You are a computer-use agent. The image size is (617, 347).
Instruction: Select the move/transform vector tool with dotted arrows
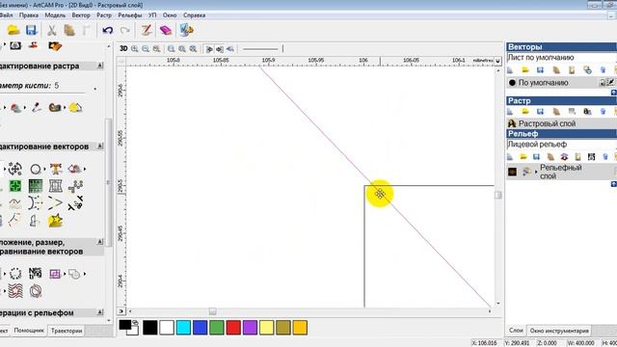[15, 170]
